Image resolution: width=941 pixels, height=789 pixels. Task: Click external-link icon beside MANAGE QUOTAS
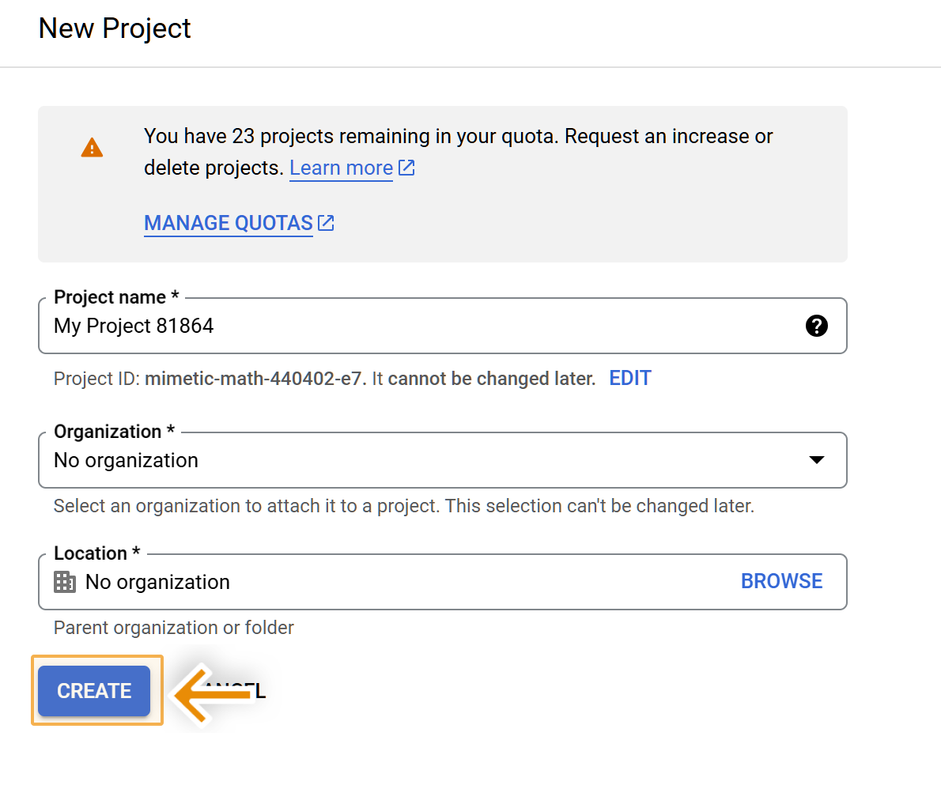coord(326,223)
